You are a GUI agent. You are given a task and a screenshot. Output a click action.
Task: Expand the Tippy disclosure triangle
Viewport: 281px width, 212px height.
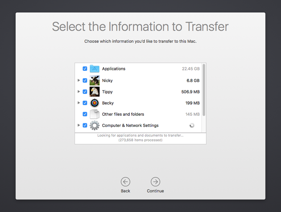(79, 92)
